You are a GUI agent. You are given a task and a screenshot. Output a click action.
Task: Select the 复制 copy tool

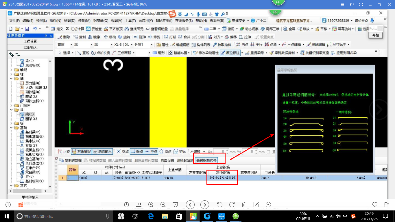point(80,37)
